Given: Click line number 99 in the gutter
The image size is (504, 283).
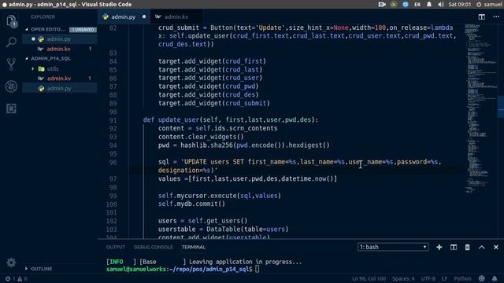Looking at the screenshot, I should (113, 196).
